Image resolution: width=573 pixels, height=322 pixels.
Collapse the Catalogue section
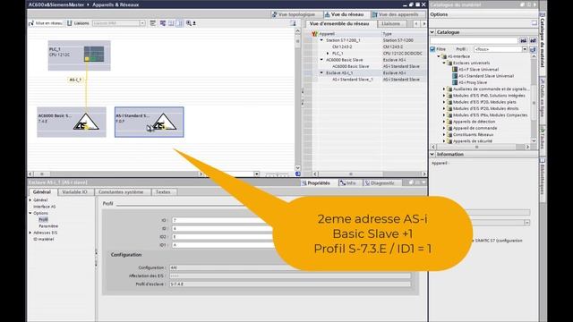pyautogui.click(x=432, y=32)
